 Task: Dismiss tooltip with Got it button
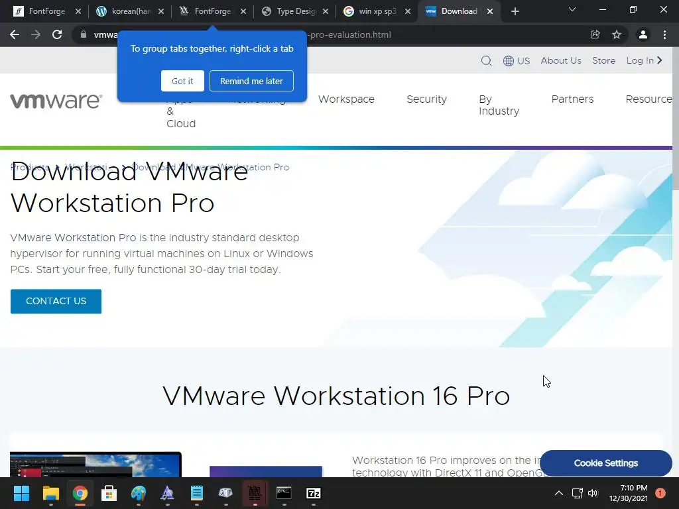pyautogui.click(x=182, y=81)
